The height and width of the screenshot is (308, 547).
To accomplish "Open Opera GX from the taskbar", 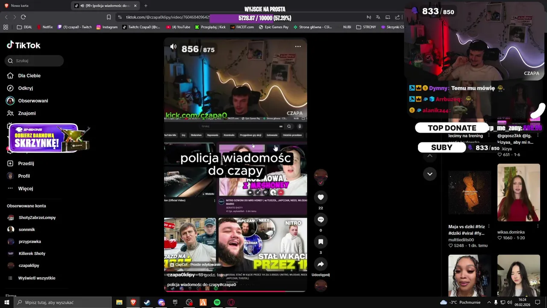I will [231, 302].
